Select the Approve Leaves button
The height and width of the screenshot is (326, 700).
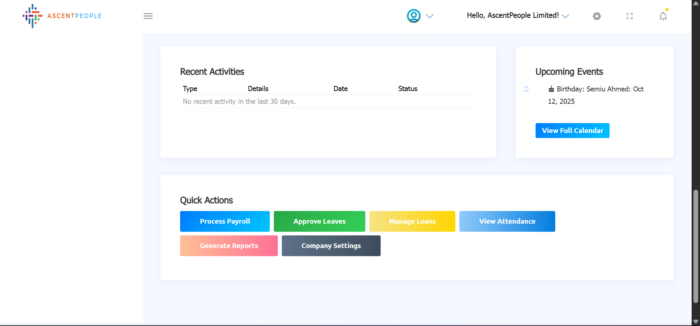(x=319, y=221)
